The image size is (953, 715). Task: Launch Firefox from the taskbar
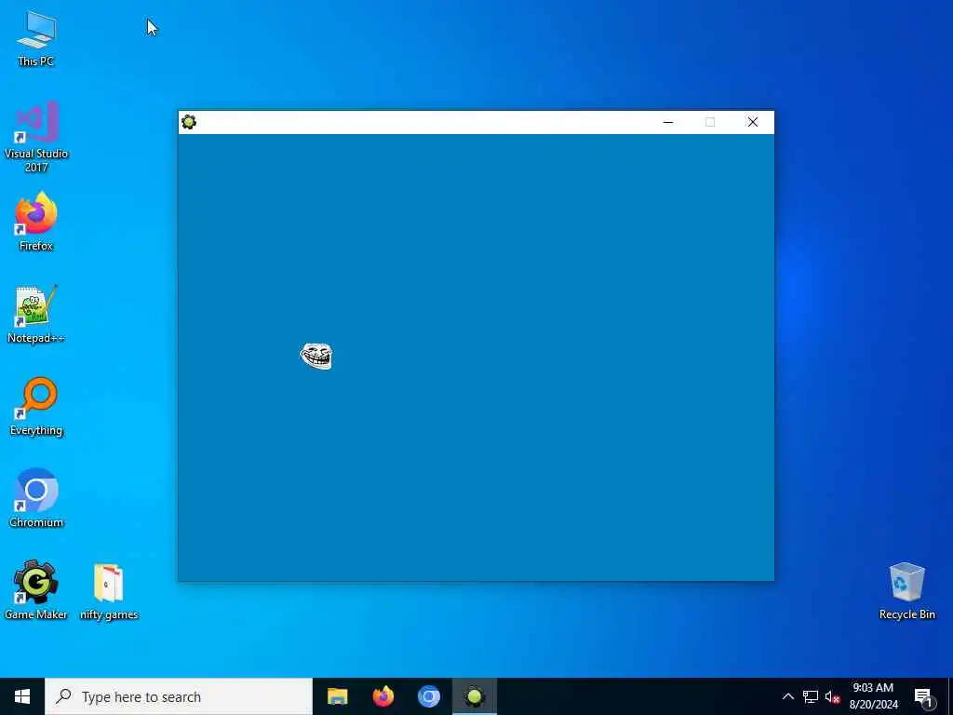click(x=383, y=696)
